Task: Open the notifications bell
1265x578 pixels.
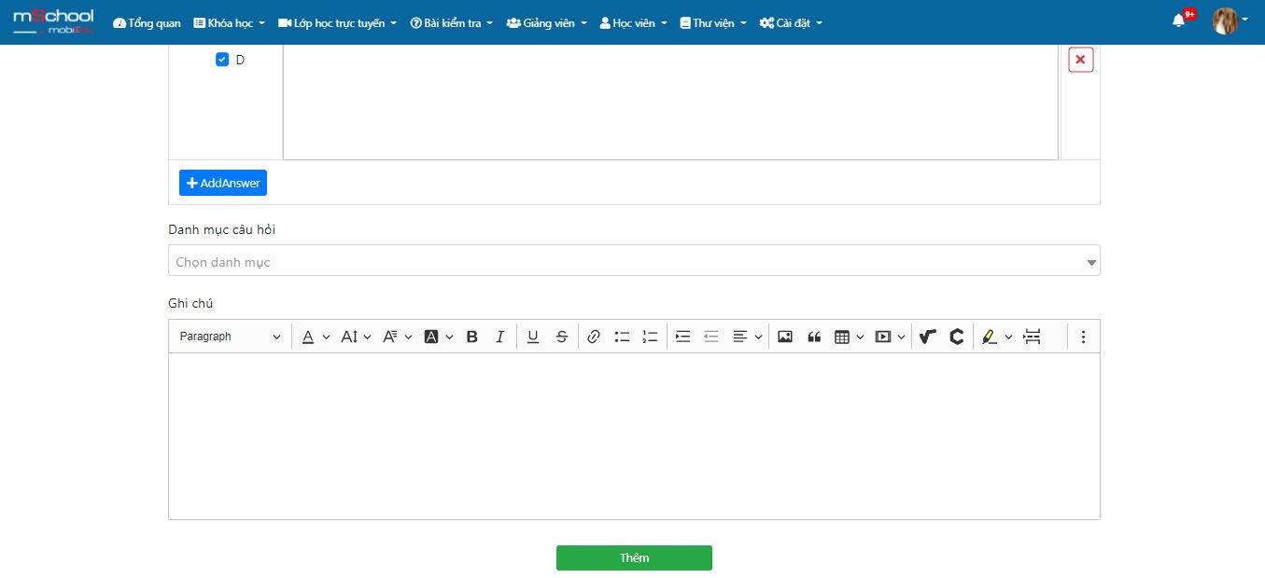Action: [x=1179, y=21]
